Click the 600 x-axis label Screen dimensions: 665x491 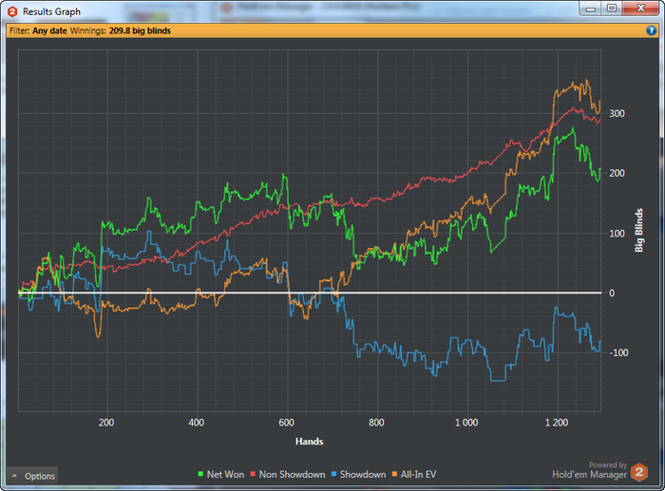(x=286, y=423)
